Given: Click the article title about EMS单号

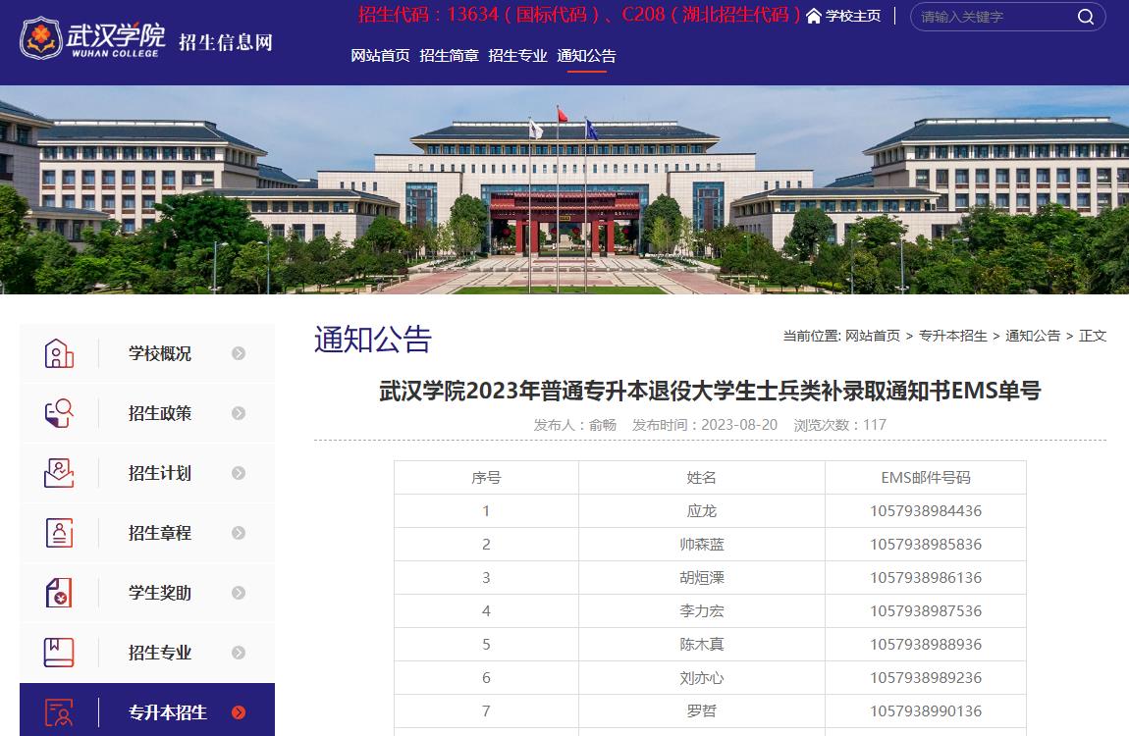Looking at the screenshot, I should (710, 391).
